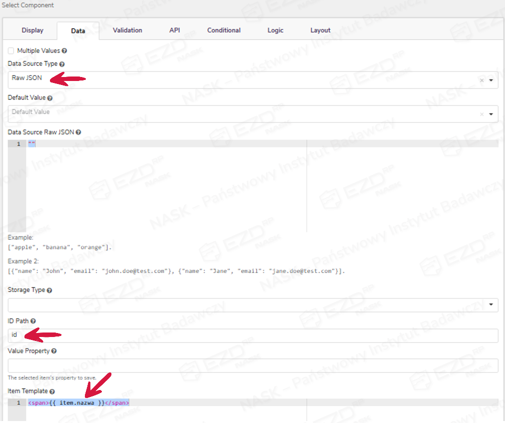The image size is (505, 423).
Task: Click help icon beside Value Property
Action: tap(54, 351)
